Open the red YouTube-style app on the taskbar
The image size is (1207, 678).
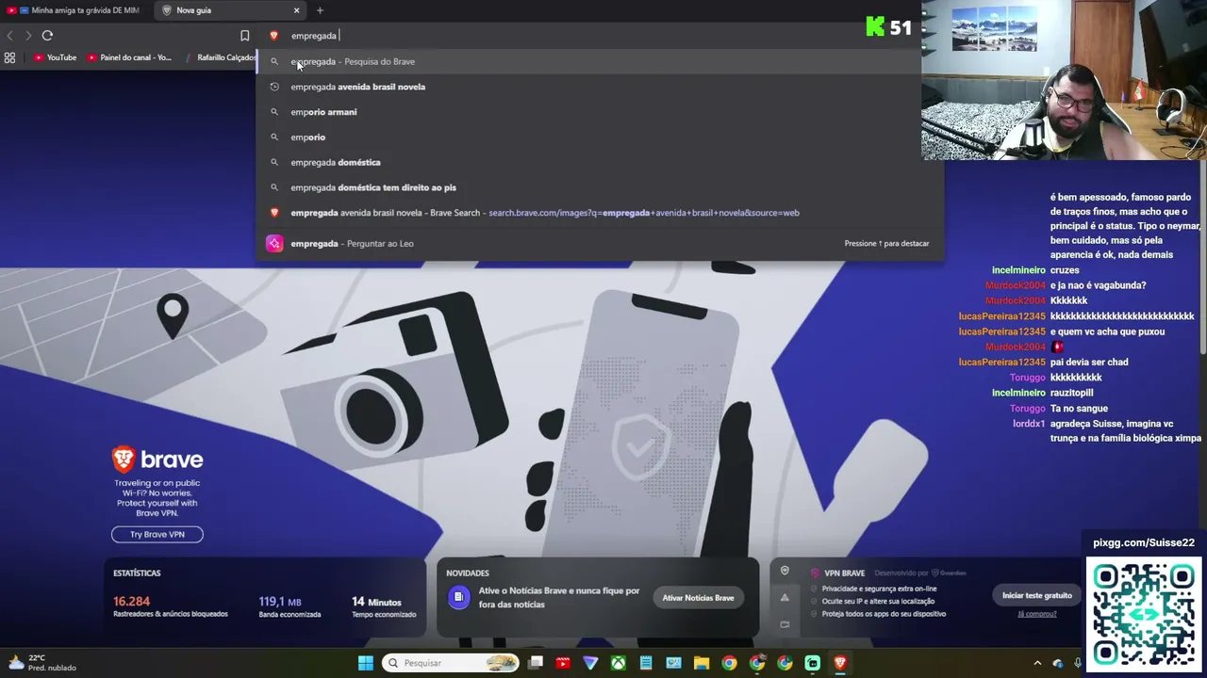coord(563,663)
